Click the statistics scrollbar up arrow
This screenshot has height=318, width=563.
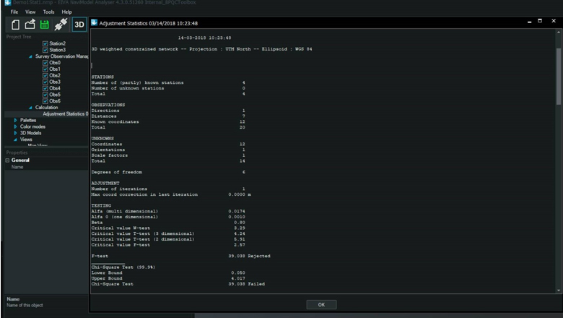coord(559,33)
